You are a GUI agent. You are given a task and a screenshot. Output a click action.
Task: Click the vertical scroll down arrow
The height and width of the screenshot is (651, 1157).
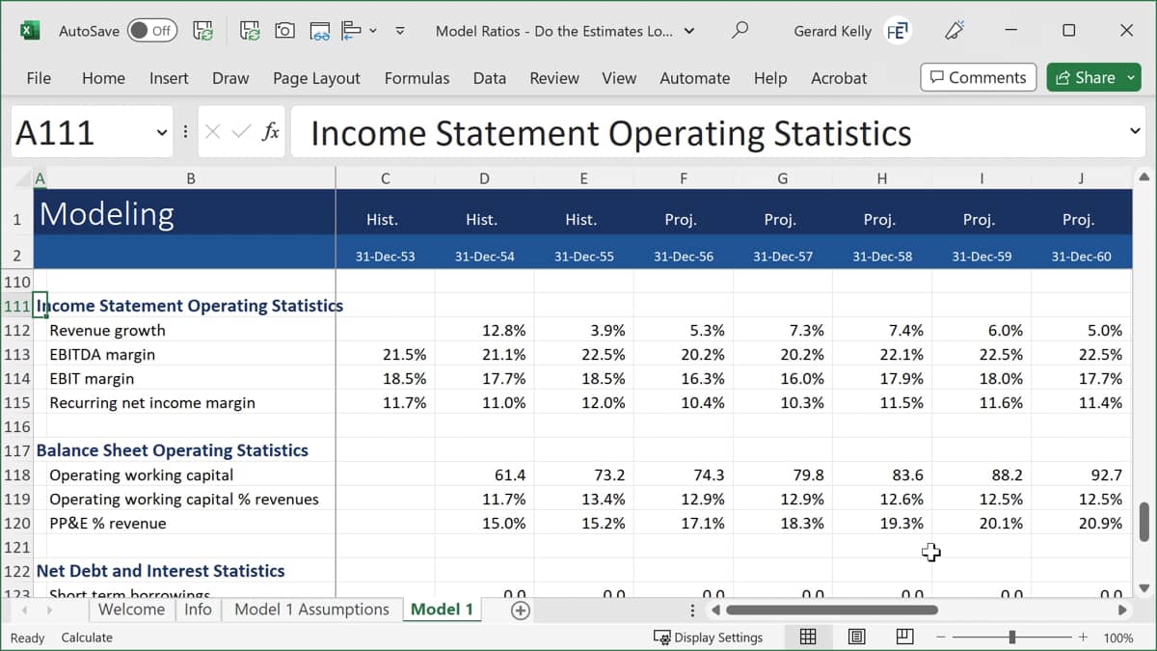[1144, 587]
